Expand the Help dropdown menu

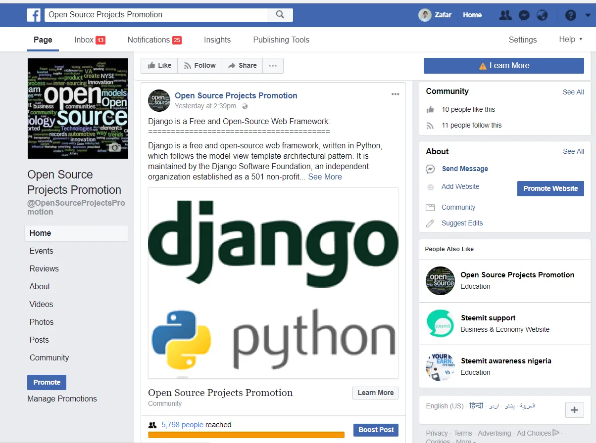(570, 40)
